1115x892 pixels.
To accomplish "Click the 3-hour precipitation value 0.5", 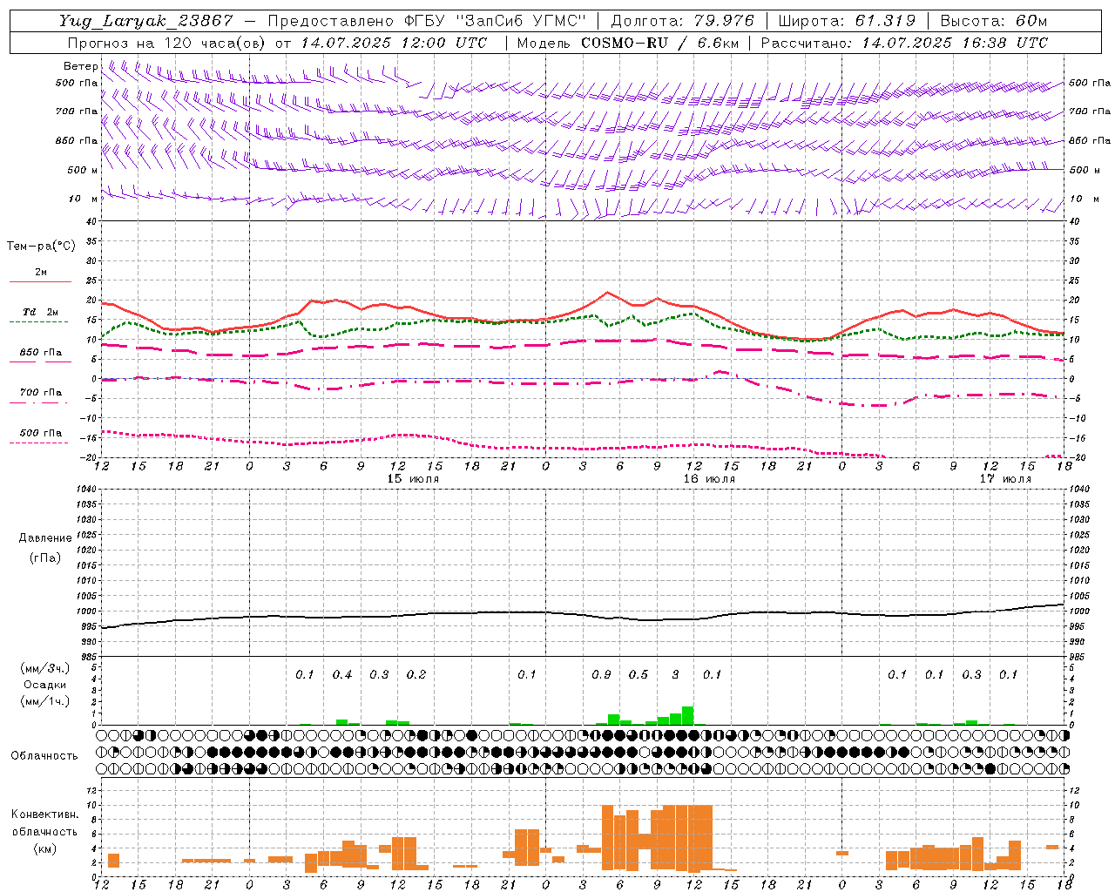I will (x=639, y=675).
